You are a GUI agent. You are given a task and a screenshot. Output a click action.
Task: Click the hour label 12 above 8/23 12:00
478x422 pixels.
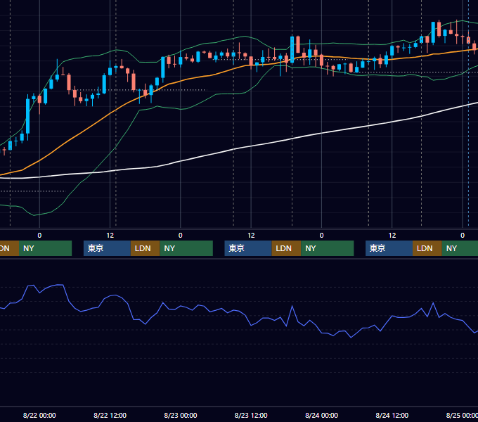click(x=251, y=236)
